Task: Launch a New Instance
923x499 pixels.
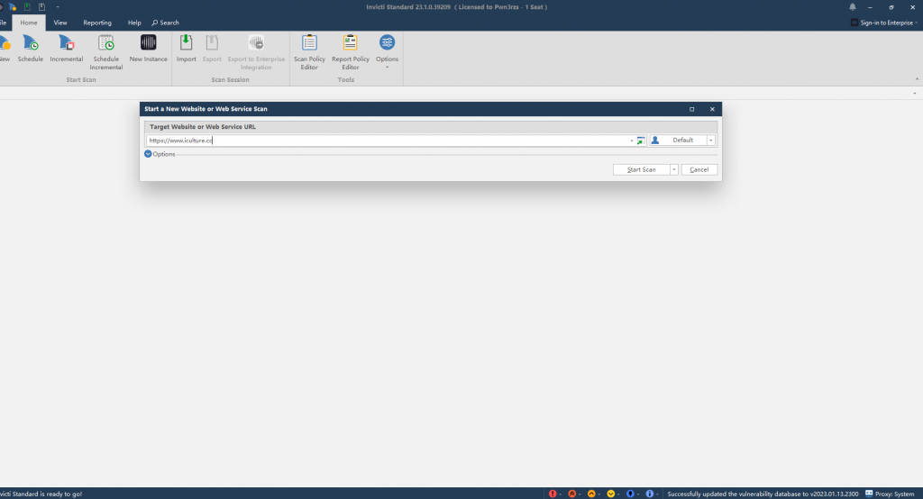Action: point(149,49)
